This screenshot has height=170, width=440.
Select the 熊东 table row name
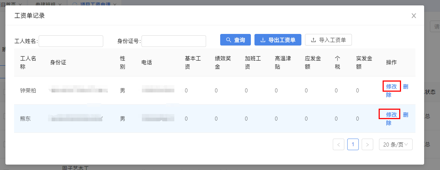[25, 118]
